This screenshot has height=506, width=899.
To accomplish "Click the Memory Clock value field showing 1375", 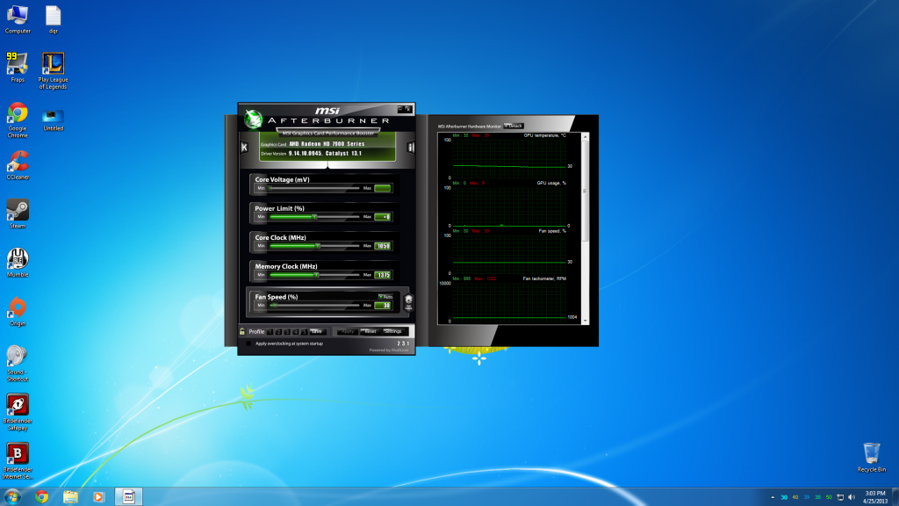I will pyautogui.click(x=383, y=275).
